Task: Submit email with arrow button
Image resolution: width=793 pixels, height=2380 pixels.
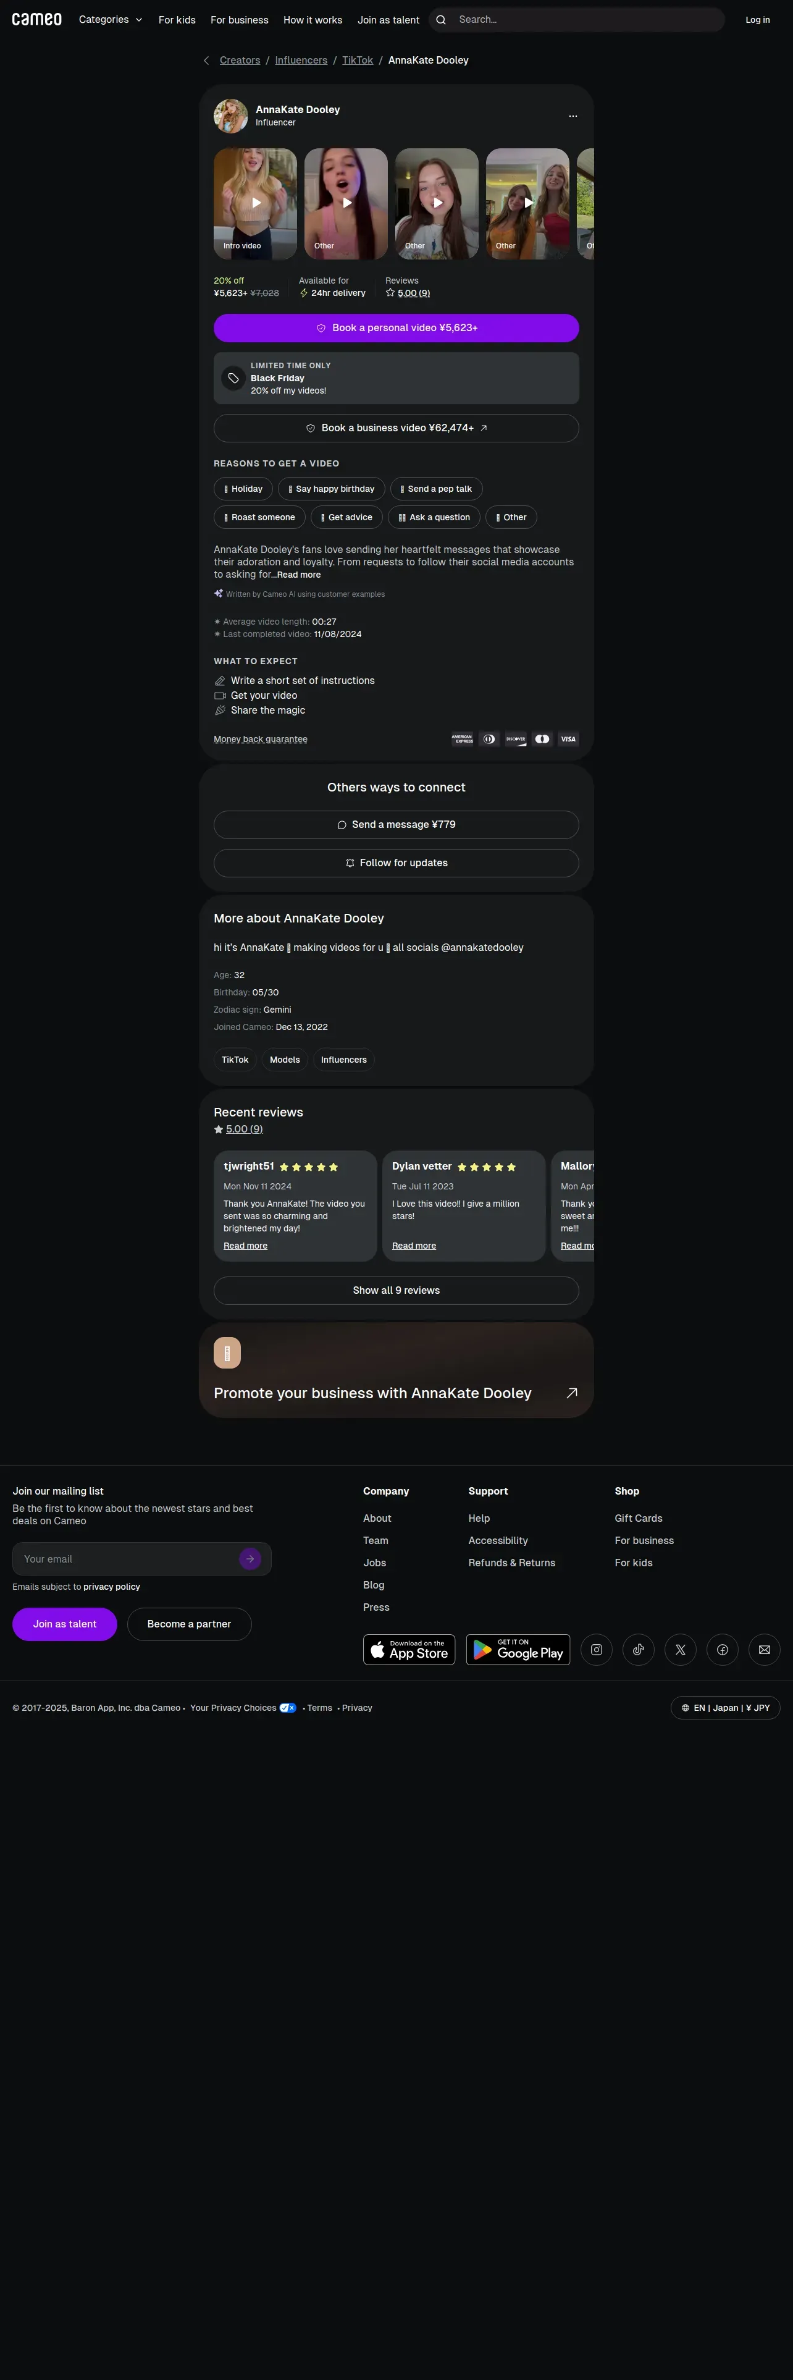Action: [x=250, y=1559]
